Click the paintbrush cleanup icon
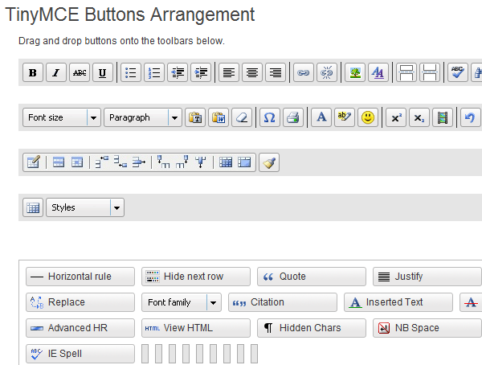The image size is (482, 365). coord(269,162)
